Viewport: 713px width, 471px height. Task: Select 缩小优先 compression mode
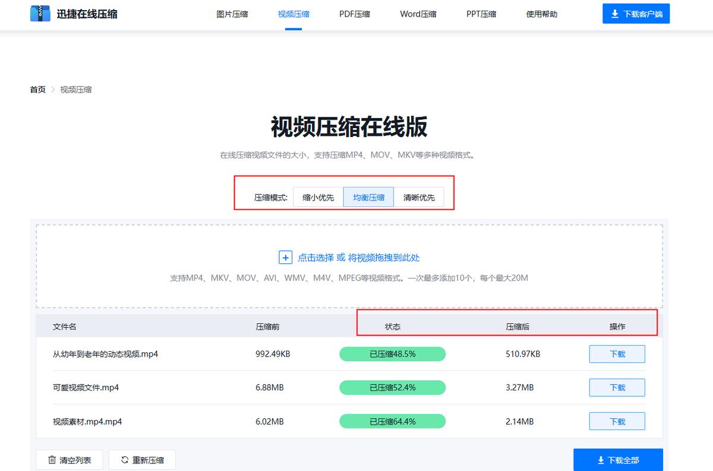318,198
